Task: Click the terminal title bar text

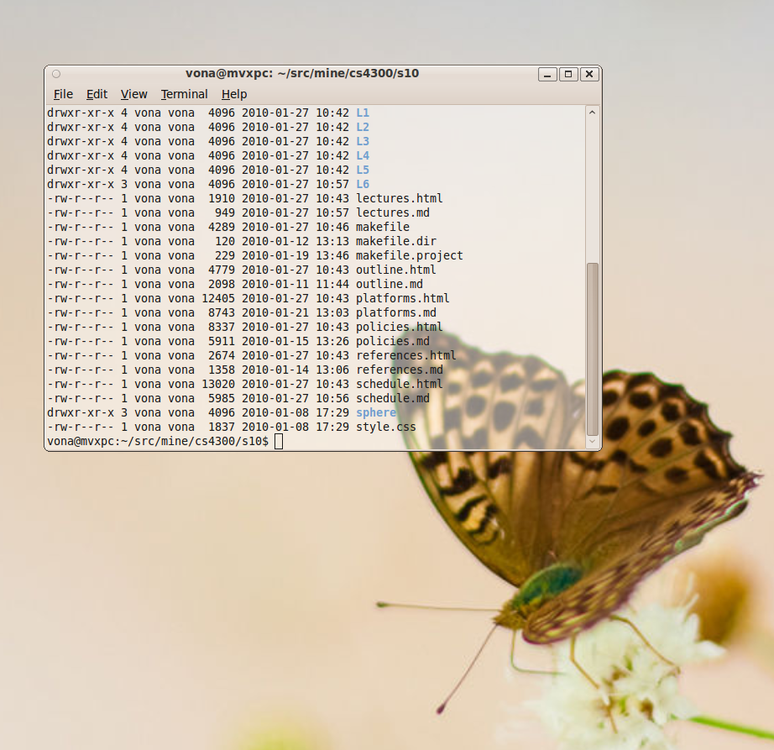Action: (x=302, y=73)
